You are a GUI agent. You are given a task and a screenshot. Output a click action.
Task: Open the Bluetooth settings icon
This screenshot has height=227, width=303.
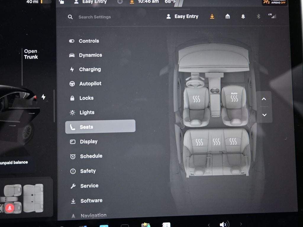(258, 17)
